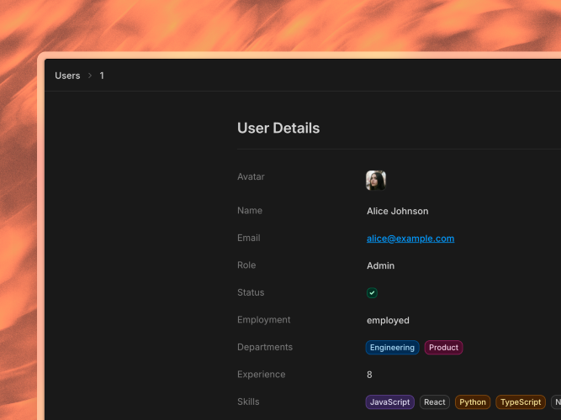Select the JavaScript skill badge
561x420 pixels.
pos(389,402)
